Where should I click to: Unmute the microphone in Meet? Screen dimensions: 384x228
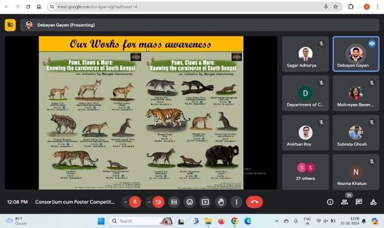click(135, 202)
